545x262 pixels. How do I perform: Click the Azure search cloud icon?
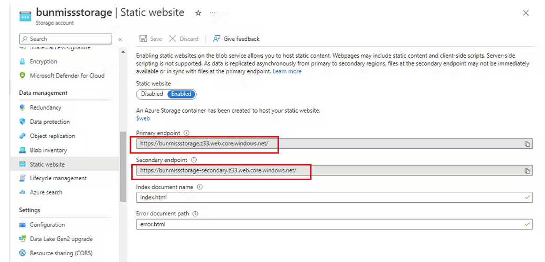point(23,192)
